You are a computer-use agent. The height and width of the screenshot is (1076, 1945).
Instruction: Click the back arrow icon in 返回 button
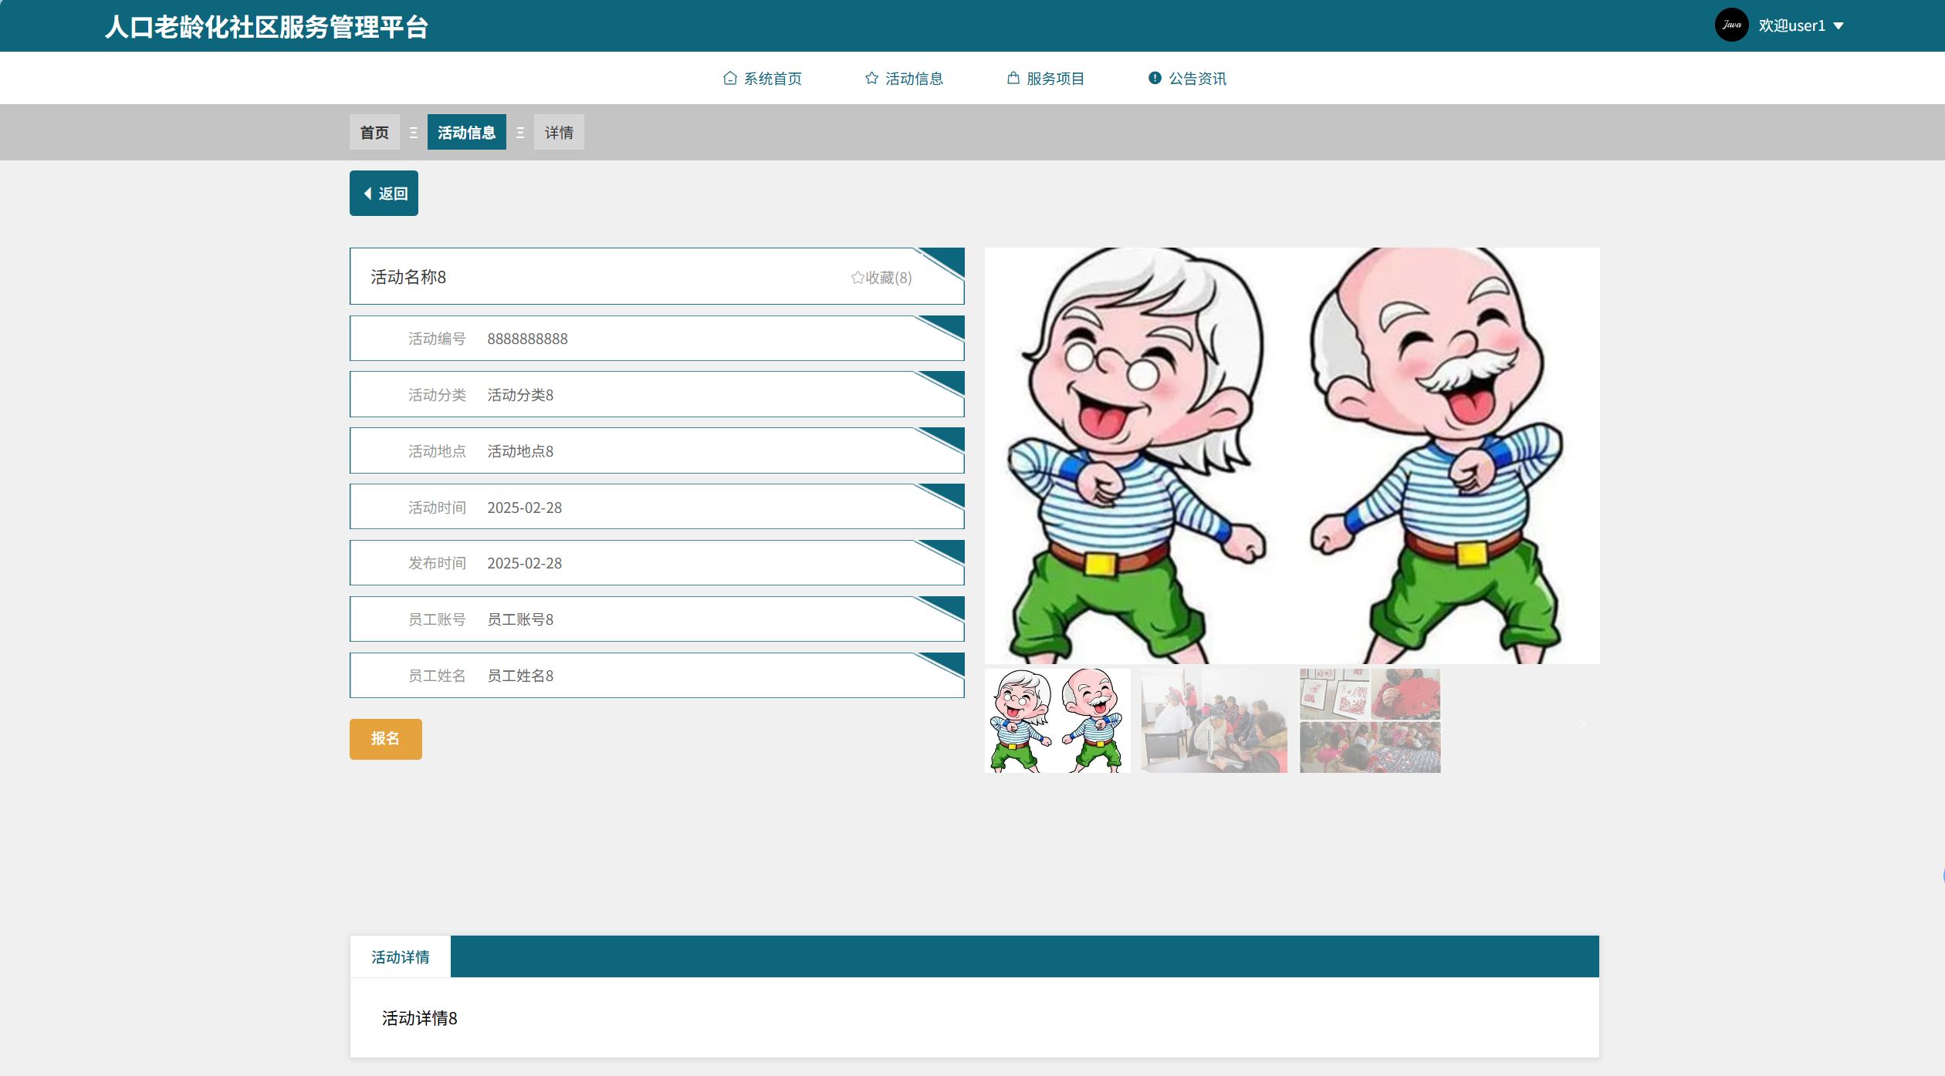pos(368,194)
